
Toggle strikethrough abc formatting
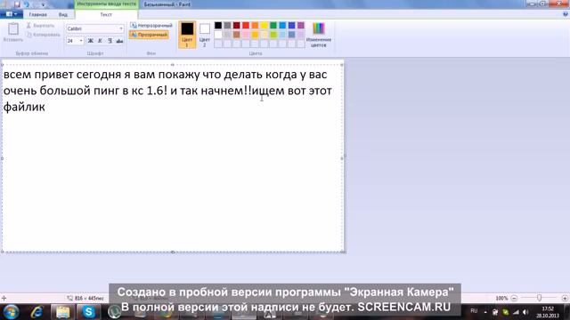point(119,41)
